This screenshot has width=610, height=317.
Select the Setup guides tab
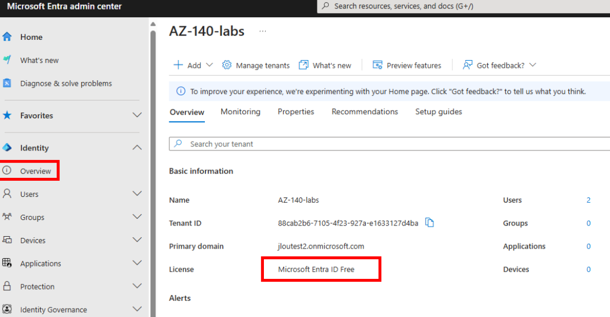[438, 111]
